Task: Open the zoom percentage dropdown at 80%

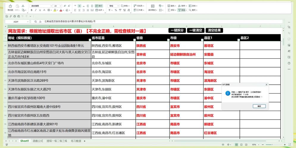Action: (x=259, y=145)
